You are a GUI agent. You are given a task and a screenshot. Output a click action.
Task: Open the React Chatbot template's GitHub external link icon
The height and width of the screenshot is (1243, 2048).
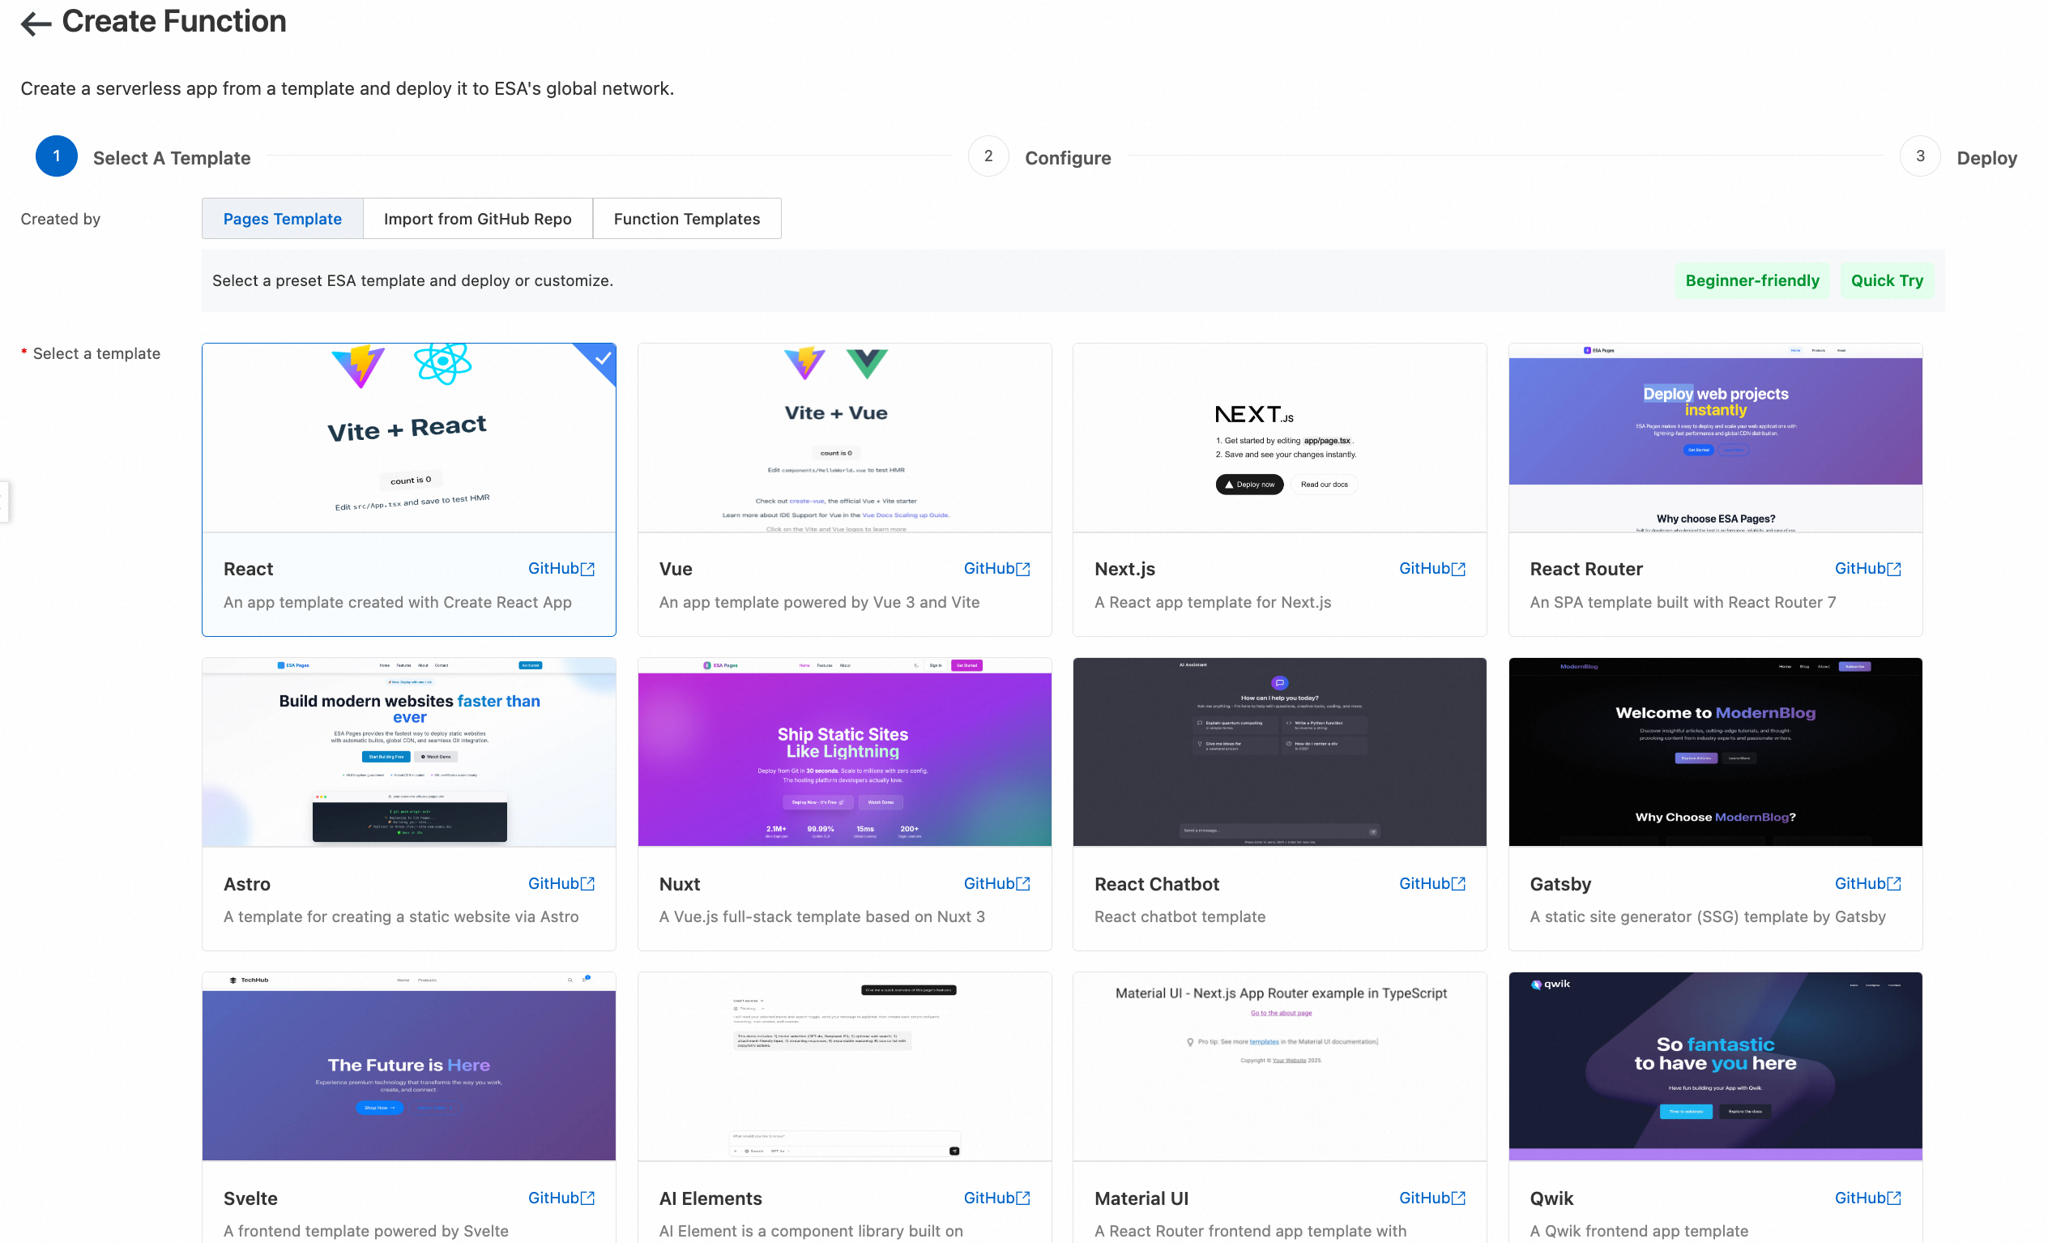click(1459, 883)
